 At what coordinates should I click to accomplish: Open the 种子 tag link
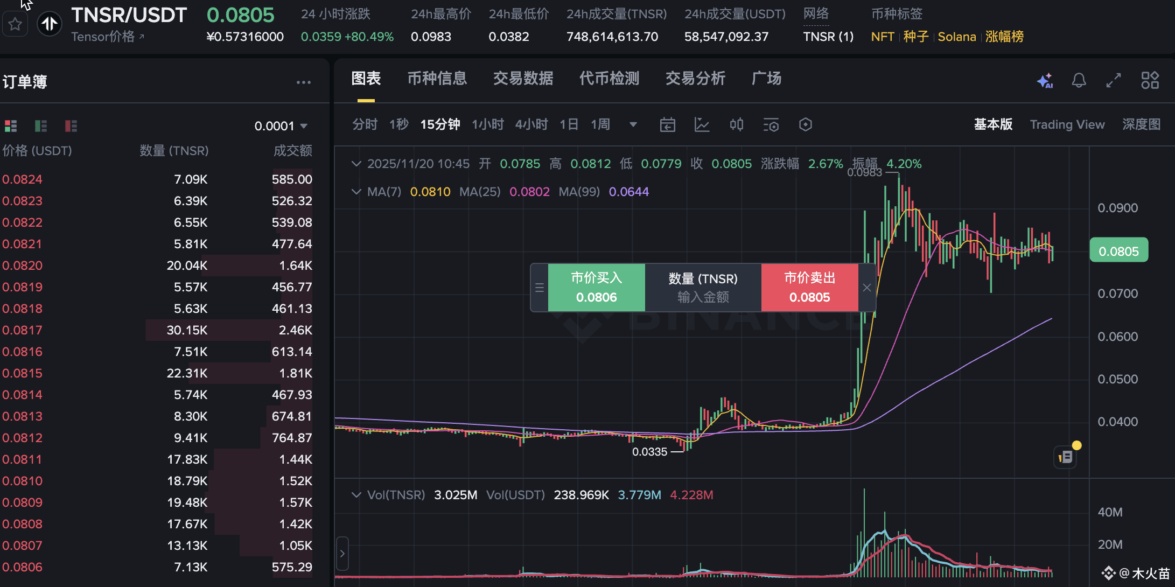(916, 37)
